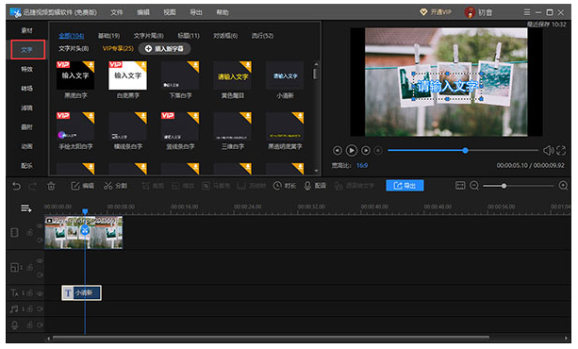The width and height of the screenshot is (578, 349).
Task: Stop the preview playback
Action: [x=378, y=151]
